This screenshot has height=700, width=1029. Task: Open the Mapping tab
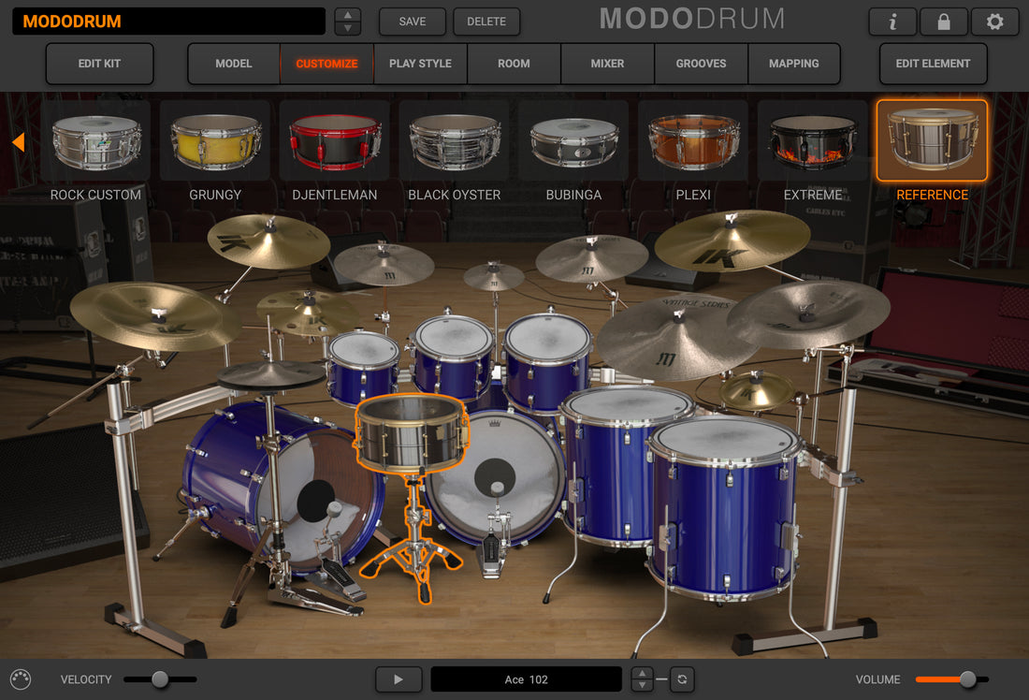pos(794,64)
